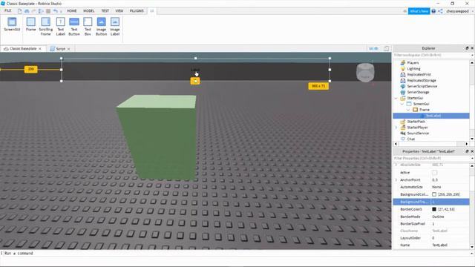Image resolution: width=475 pixels, height=267 pixels.
Task: Close the Classic Baseplate document tab
Action: click(40, 49)
